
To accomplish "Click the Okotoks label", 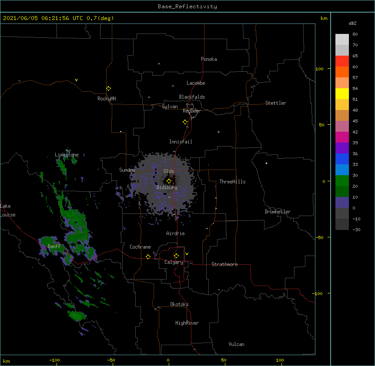I will point(179,304).
